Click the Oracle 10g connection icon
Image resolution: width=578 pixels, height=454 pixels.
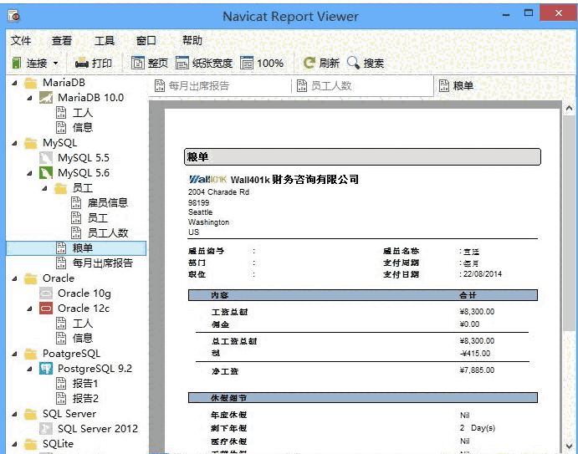click(46, 293)
